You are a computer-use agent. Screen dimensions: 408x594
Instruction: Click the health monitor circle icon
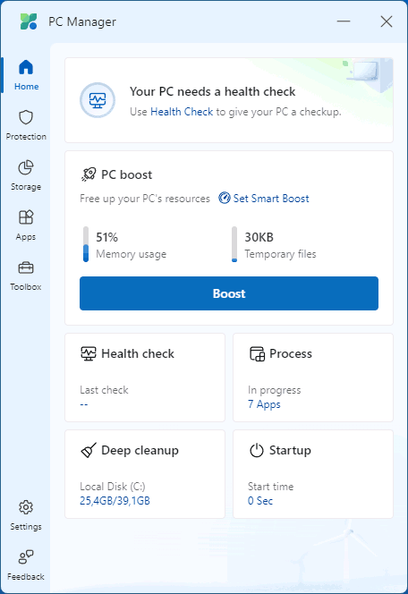(98, 100)
